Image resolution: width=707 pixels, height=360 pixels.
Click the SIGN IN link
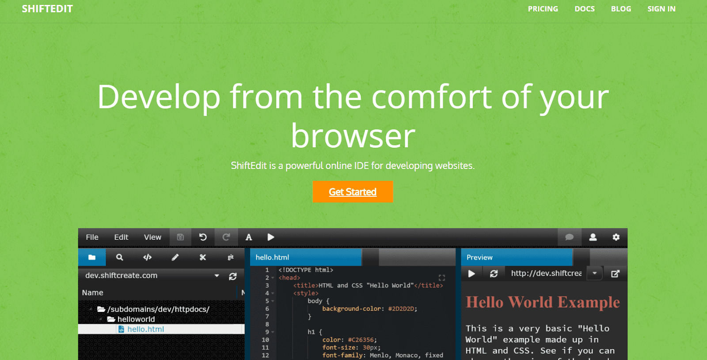point(661,9)
